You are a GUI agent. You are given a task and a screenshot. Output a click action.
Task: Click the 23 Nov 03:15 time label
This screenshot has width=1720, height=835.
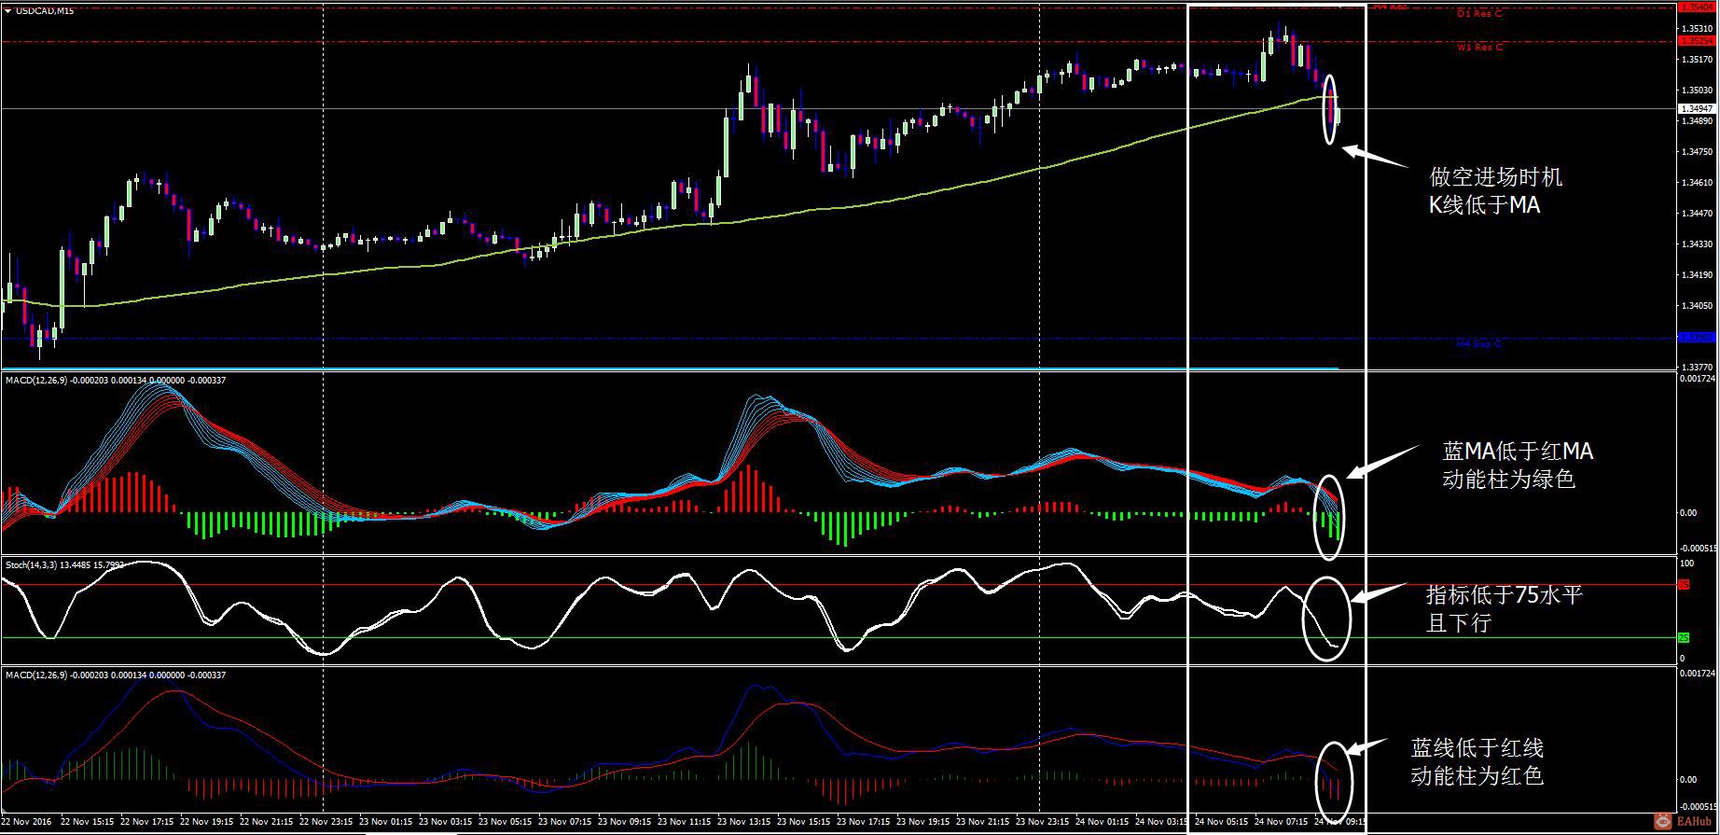[x=446, y=822]
